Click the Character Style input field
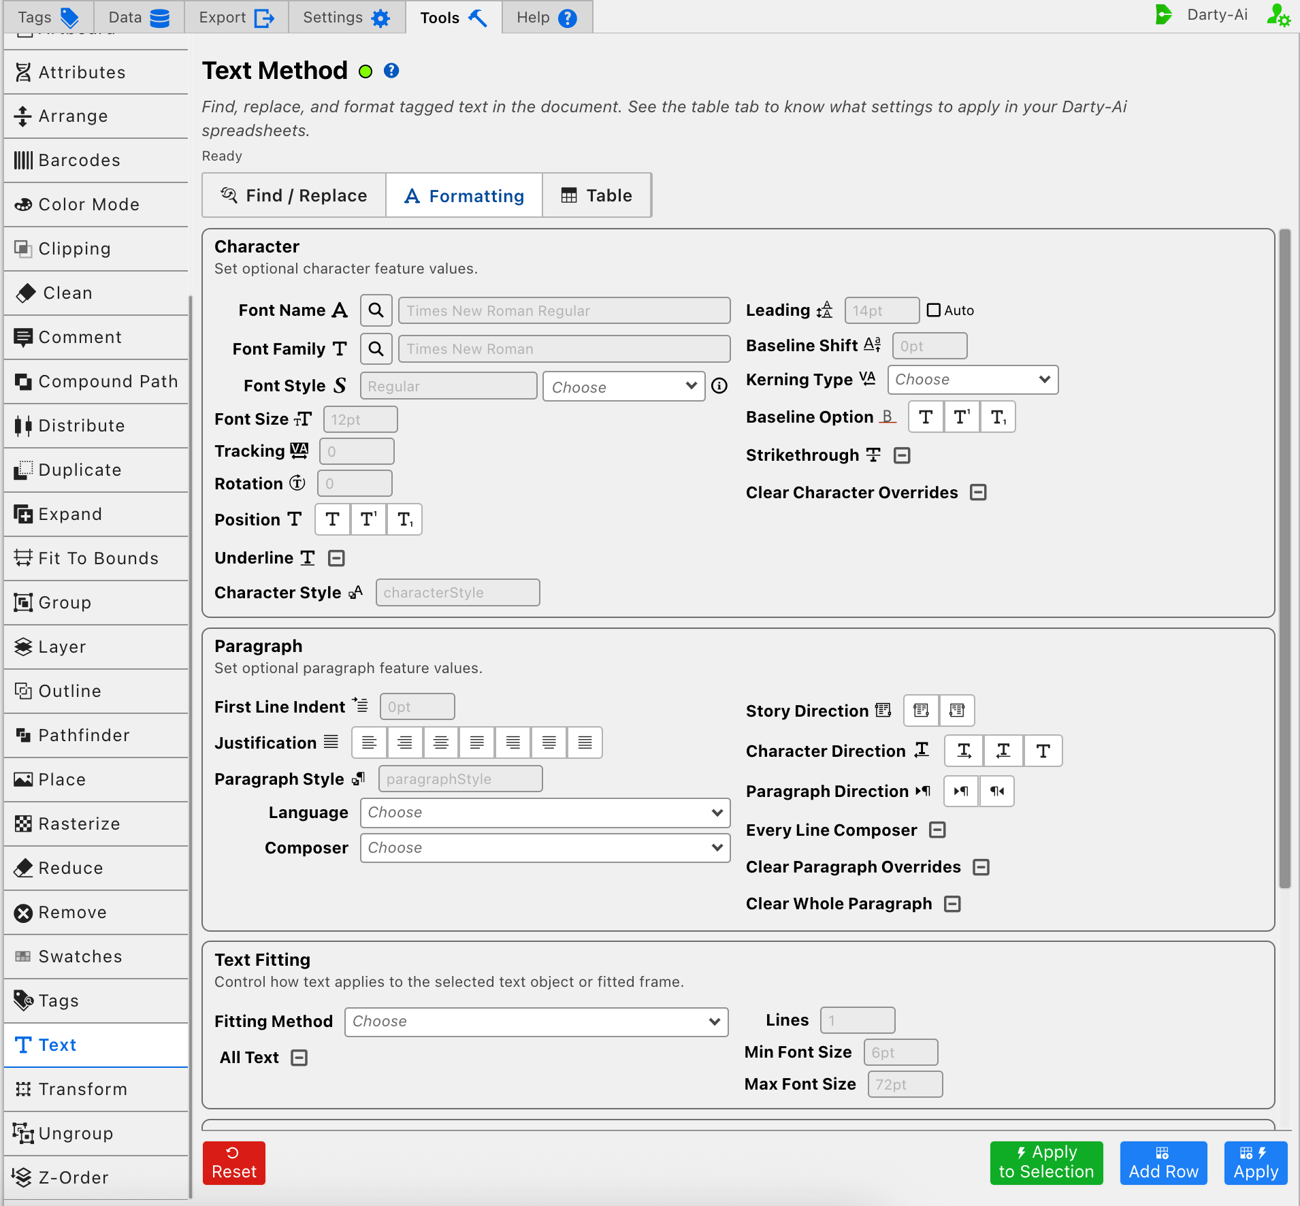Image resolution: width=1300 pixels, height=1206 pixels. pos(457,593)
